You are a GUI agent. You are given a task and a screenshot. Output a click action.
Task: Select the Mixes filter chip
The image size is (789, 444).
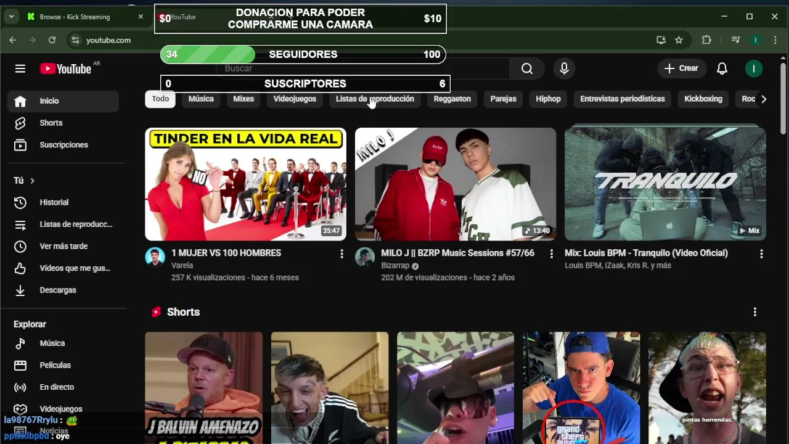pos(243,99)
